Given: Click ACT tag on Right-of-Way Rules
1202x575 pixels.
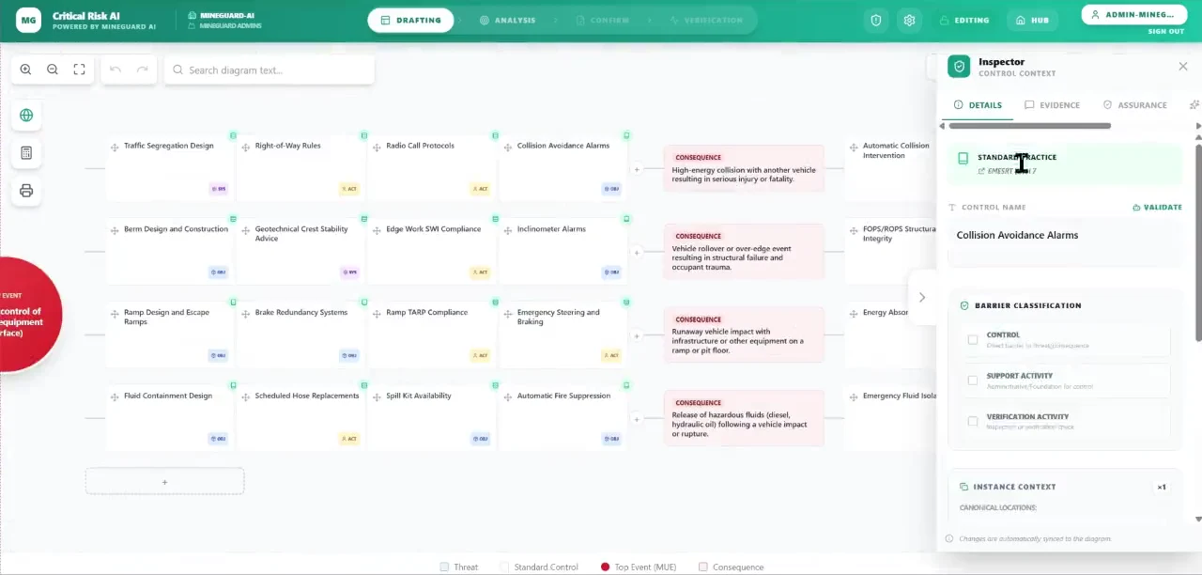Looking at the screenshot, I should click(x=349, y=189).
